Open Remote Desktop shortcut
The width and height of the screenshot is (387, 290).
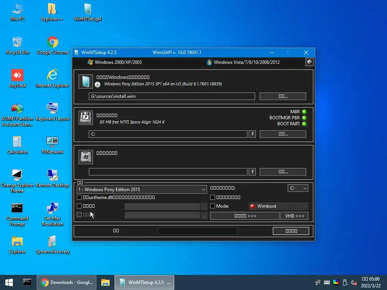(52, 179)
